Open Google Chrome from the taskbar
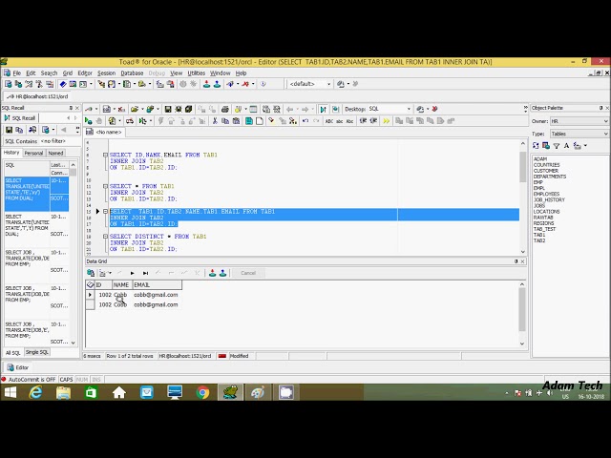Screen dimensions: 611x458 (202, 392)
